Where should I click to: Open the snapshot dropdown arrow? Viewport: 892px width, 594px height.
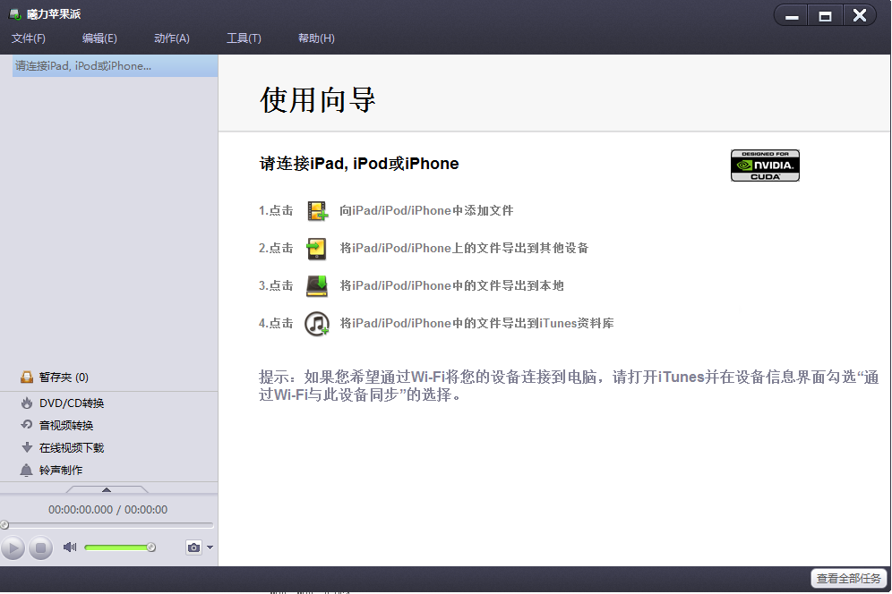[210, 547]
